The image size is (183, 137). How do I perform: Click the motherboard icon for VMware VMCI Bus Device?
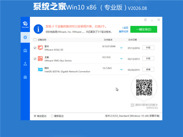click(x=40, y=59)
